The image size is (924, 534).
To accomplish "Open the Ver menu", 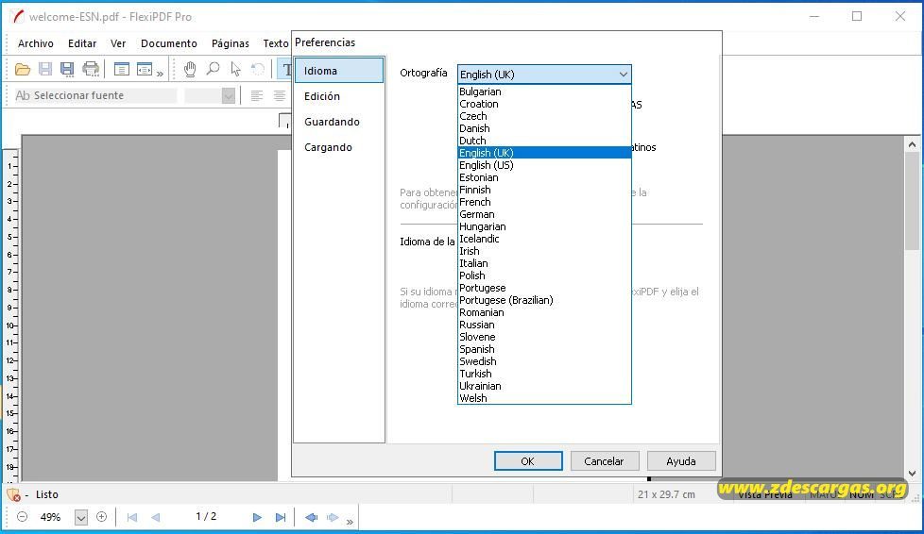I will pyautogui.click(x=118, y=43).
